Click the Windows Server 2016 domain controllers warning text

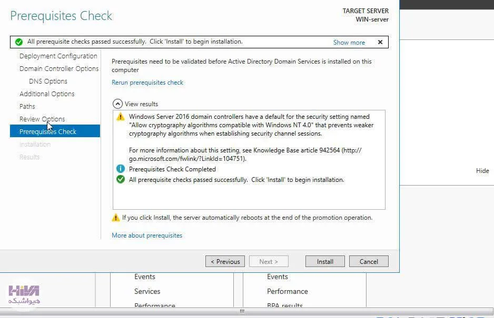click(x=251, y=125)
